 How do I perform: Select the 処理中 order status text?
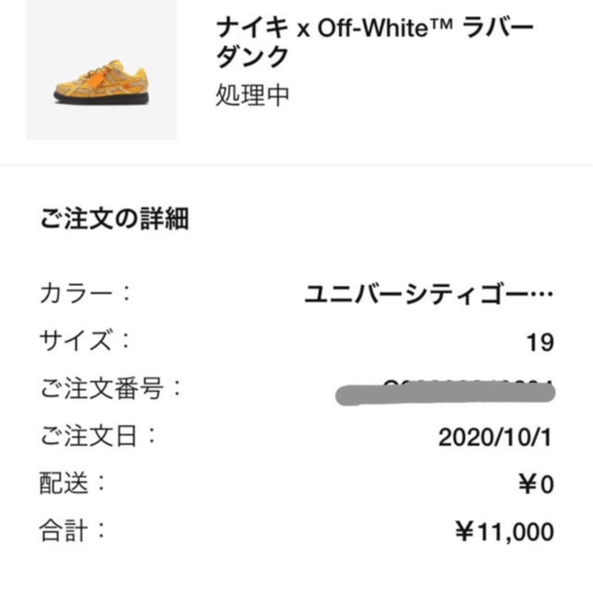tap(252, 95)
